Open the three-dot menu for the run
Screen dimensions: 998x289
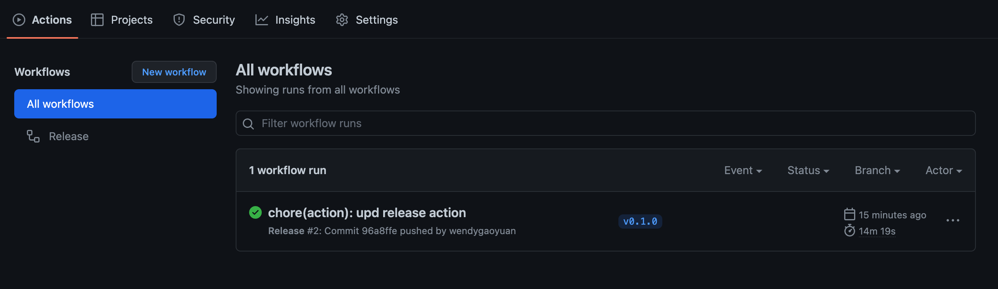click(x=953, y=220)
